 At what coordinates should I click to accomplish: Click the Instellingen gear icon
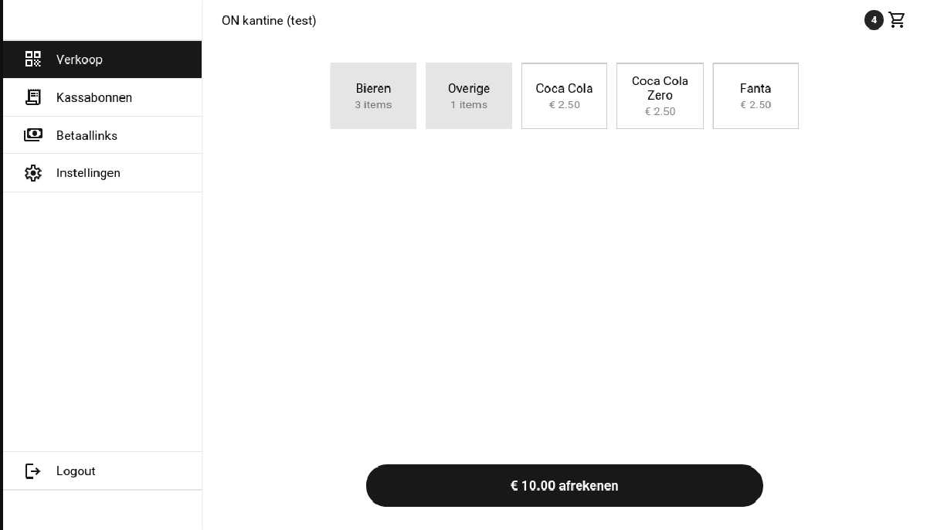tap(32, 173)
